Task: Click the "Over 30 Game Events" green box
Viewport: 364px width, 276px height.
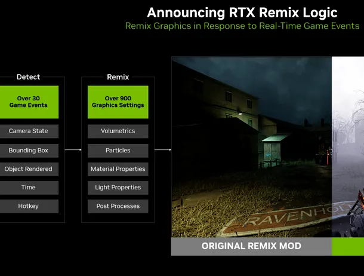Action: 29,102
